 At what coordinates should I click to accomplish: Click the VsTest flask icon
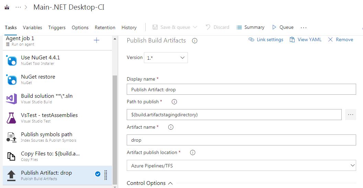click(x=11, y=118)
